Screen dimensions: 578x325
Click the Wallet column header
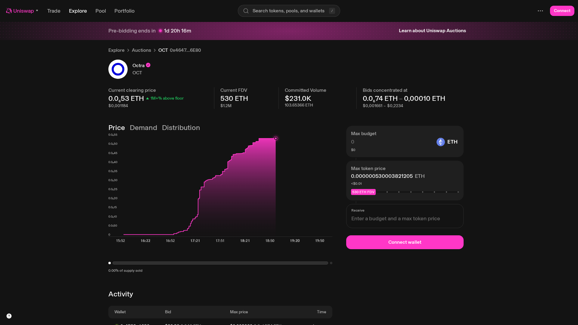(120, 312)
